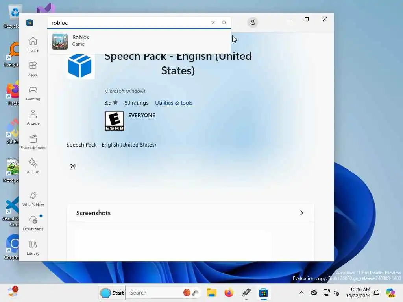Viewport: 403px width, 302px height.
Task: Click the 80 ratings text
Action: click(x=136, y=103)
